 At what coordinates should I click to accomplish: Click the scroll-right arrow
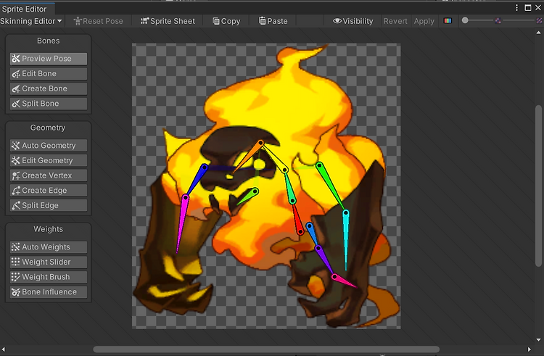tap(529, 349)
